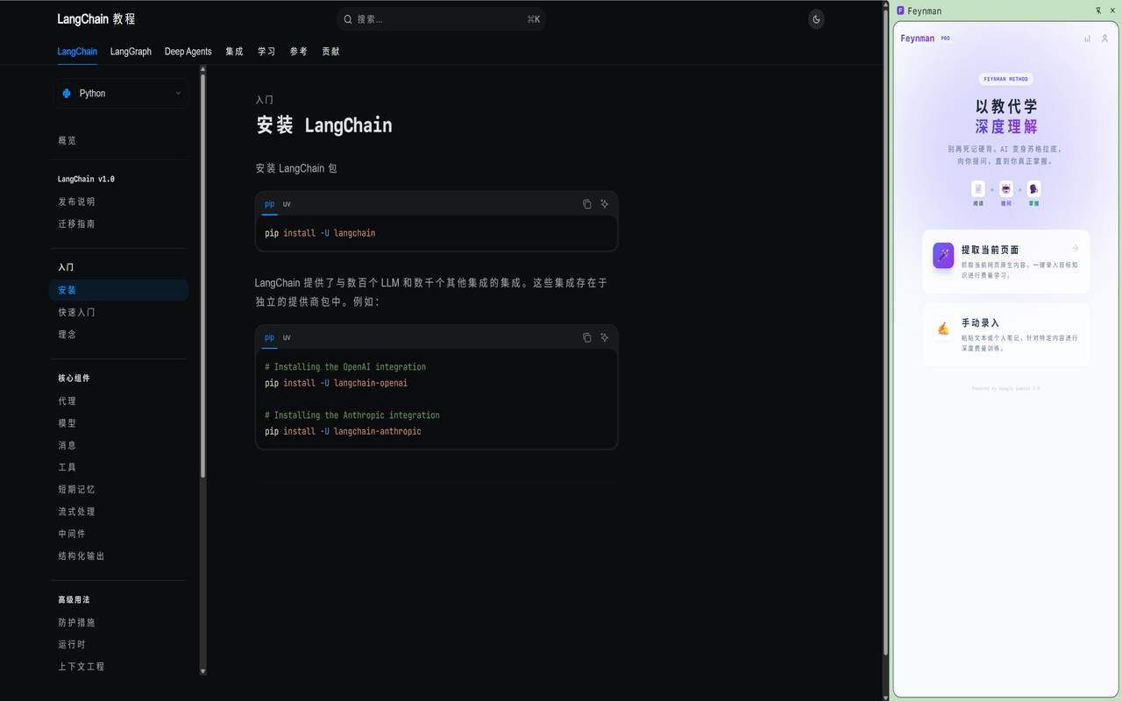This screenshot has height=701, width=1122.
Task: Click the magic wand icon of 提取当前页面
Action: coord(943,255)
